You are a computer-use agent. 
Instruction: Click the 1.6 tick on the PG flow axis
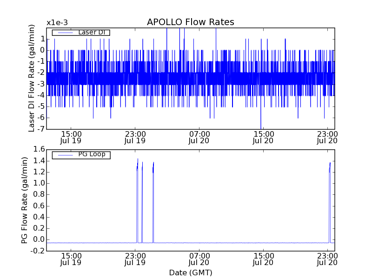point(39,149)
